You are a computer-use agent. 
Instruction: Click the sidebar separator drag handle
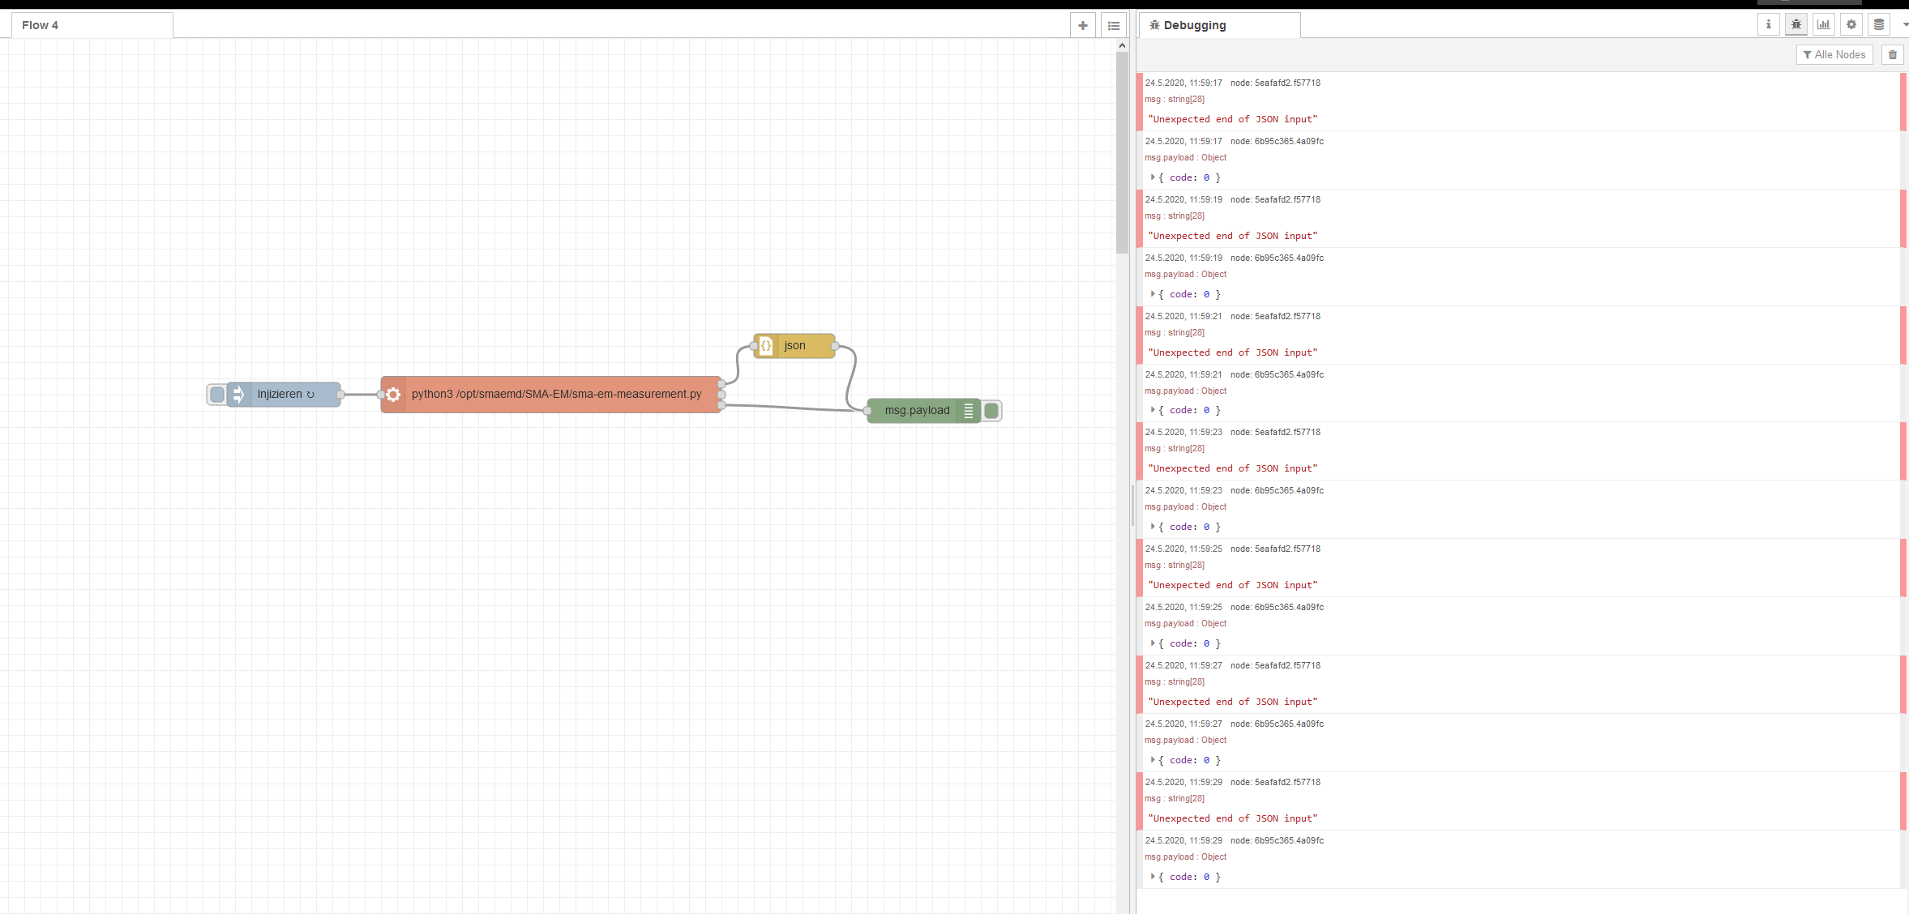(x=1132, y=506)
